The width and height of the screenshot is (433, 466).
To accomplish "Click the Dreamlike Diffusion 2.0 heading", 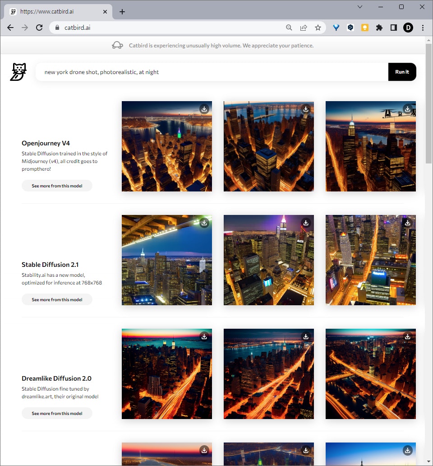I will coord(56,378).
